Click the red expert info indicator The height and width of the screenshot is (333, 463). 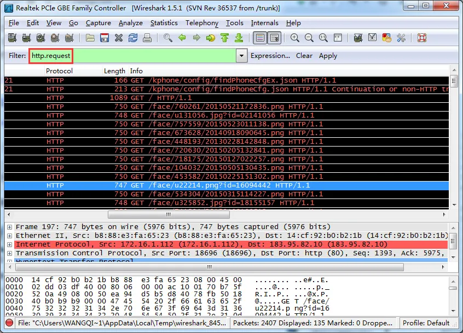[9, 323]
